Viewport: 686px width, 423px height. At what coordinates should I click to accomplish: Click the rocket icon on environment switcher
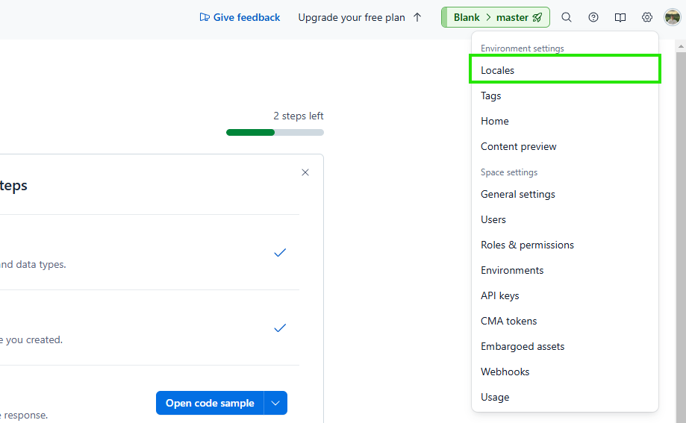point(537,17)
